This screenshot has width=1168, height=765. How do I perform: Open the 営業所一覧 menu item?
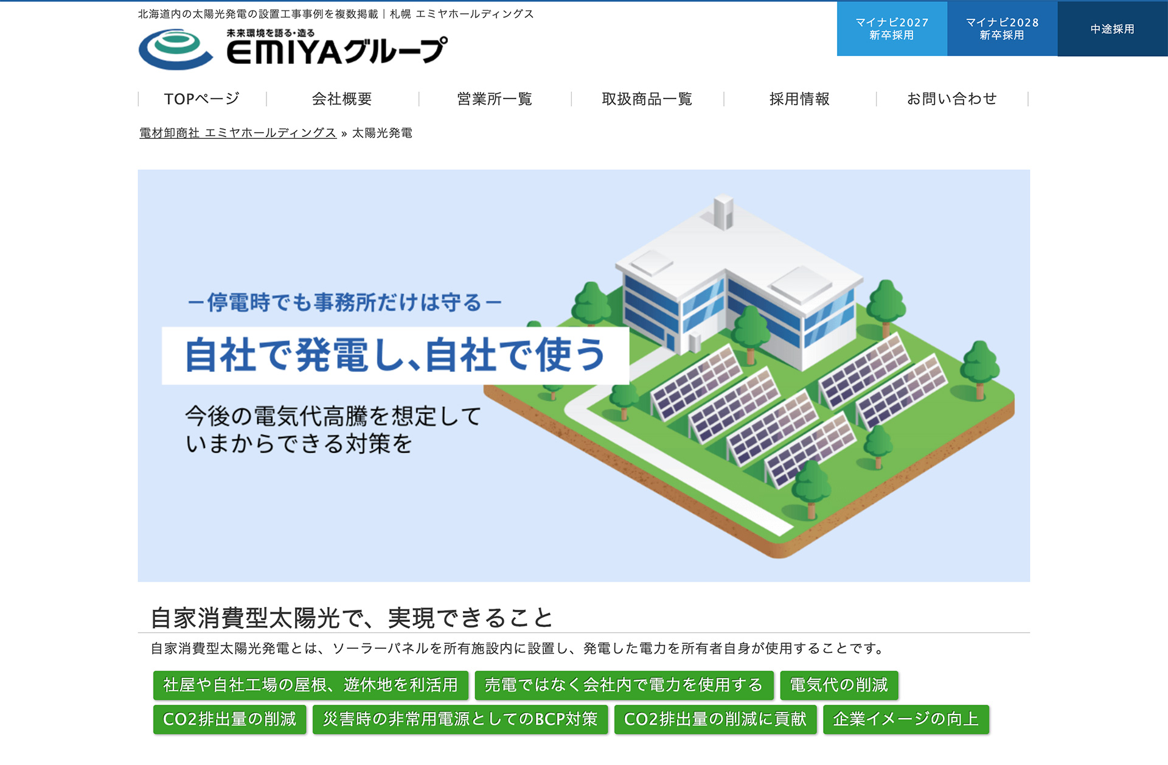[x=495, y=99]
